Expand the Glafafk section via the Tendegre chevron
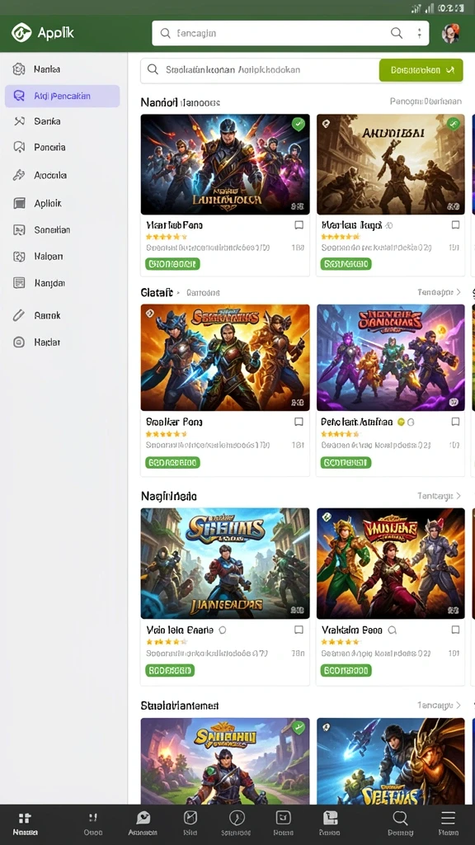 [459, 292]
